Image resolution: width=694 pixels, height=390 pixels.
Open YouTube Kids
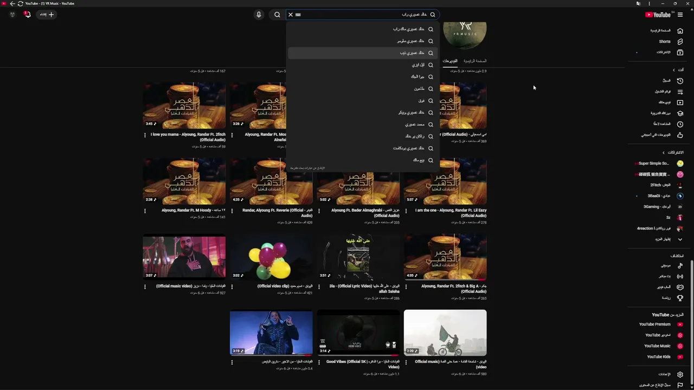point(664,357)
